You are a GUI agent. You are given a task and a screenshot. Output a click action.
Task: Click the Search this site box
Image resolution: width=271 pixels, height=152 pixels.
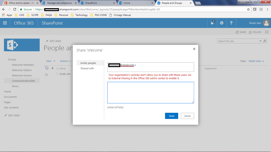point(238,41)
